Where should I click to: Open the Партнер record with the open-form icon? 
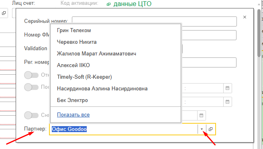coord(210,129)
